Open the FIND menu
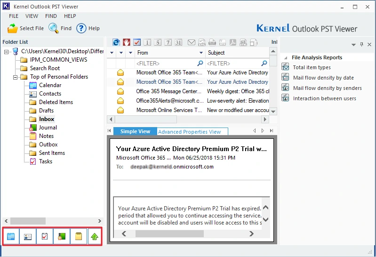This screenshot has height=257, width=376. pos(51,16)
